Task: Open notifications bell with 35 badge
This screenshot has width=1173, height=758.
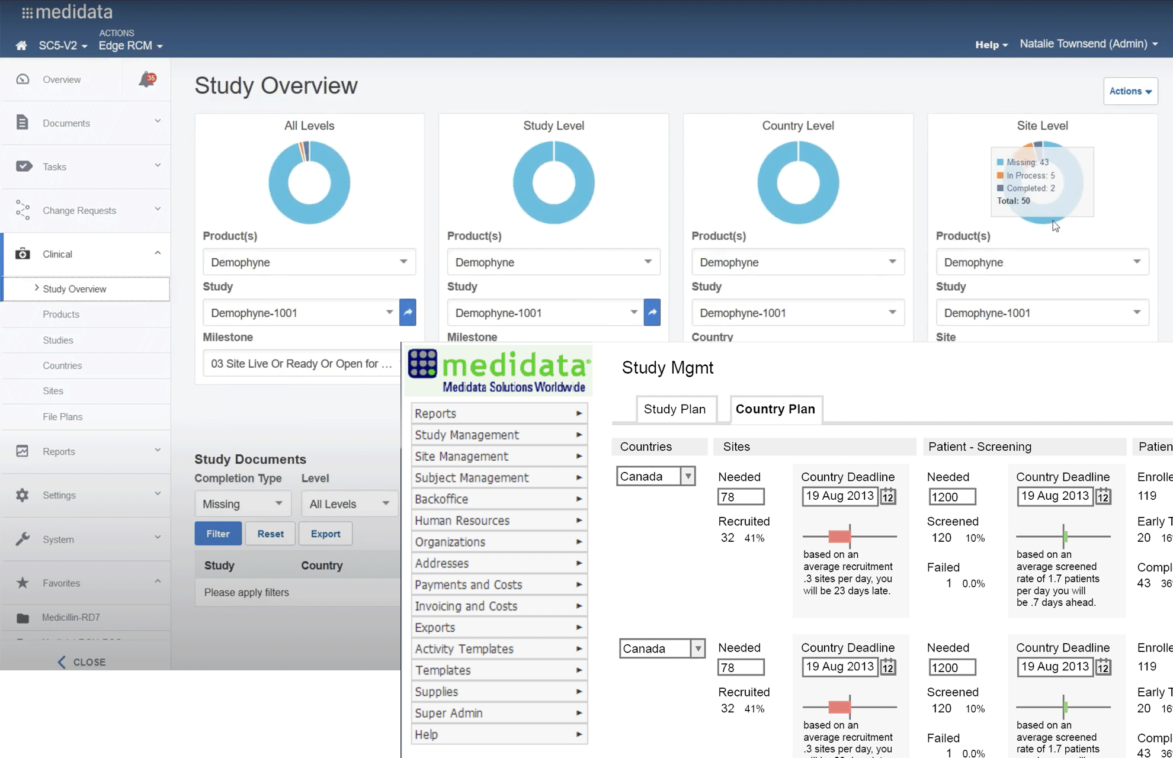Action: (x=146, y=79)
